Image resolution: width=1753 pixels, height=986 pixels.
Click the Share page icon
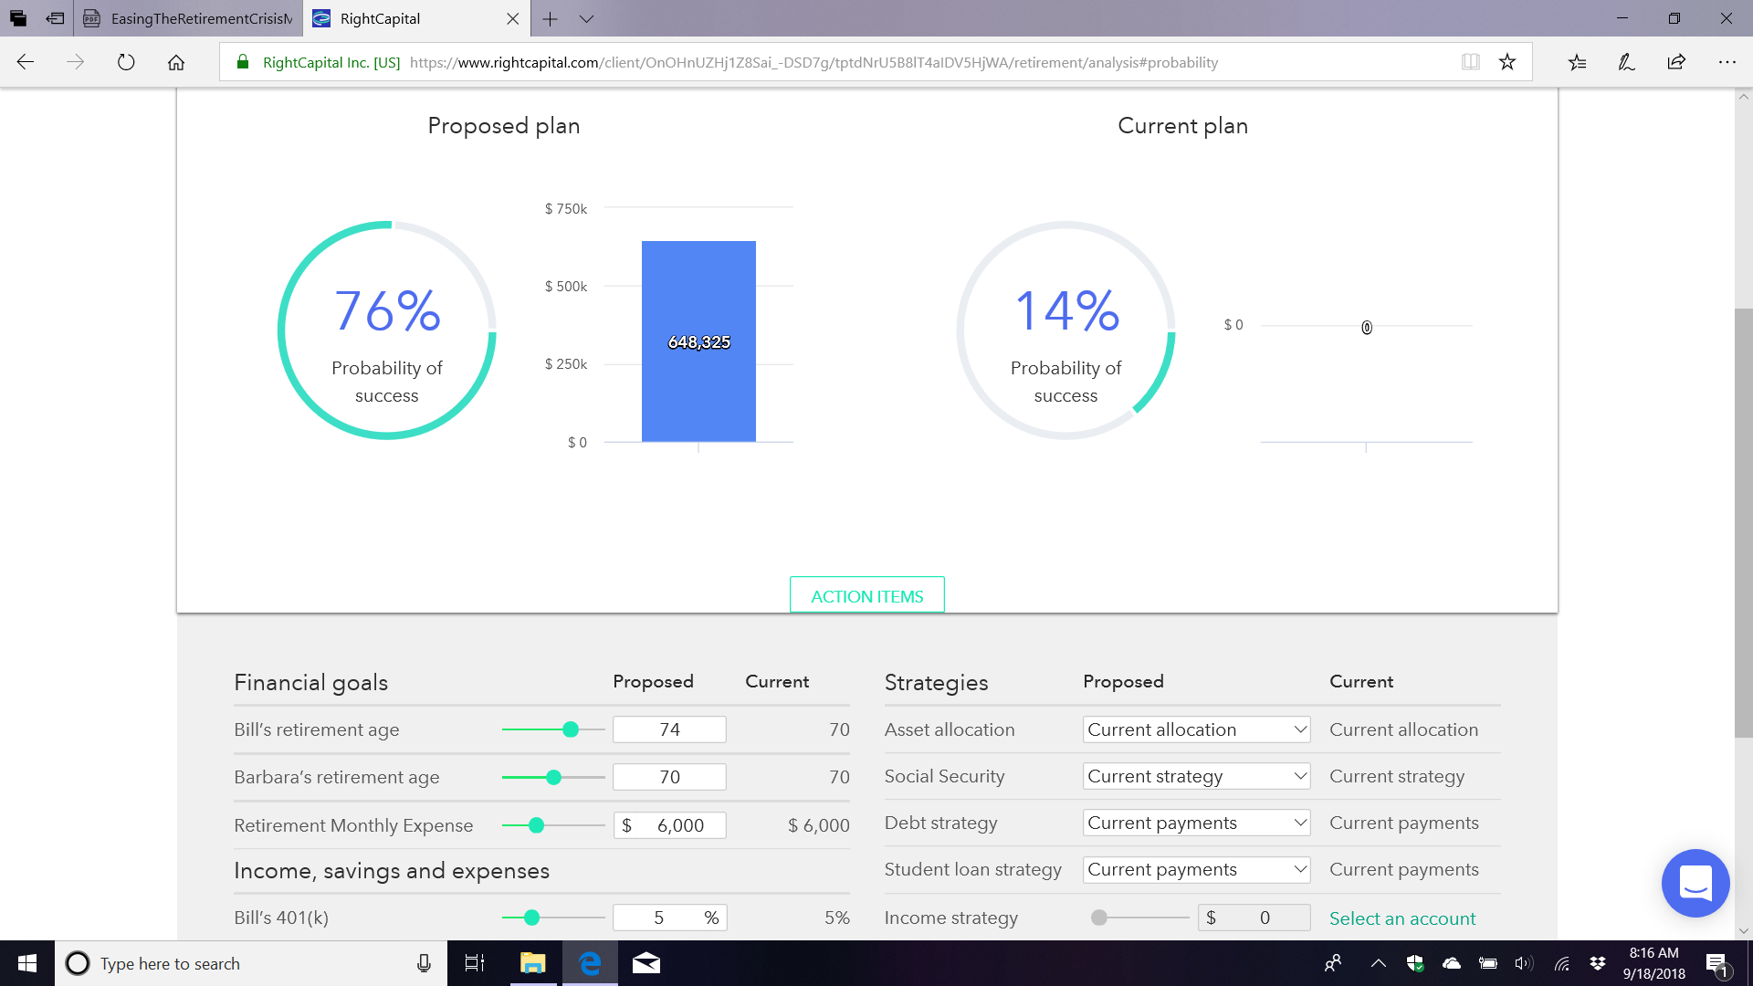1676,62
